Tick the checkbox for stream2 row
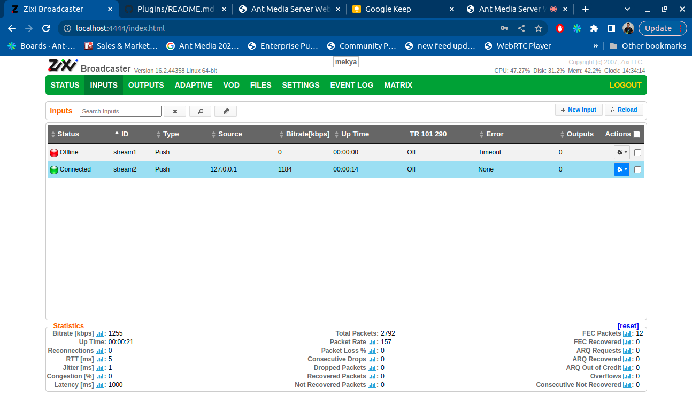 (637, 169)
